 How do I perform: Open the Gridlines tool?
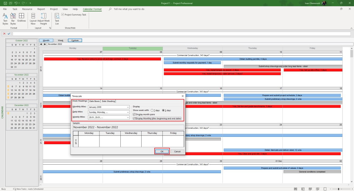(22, 17)
